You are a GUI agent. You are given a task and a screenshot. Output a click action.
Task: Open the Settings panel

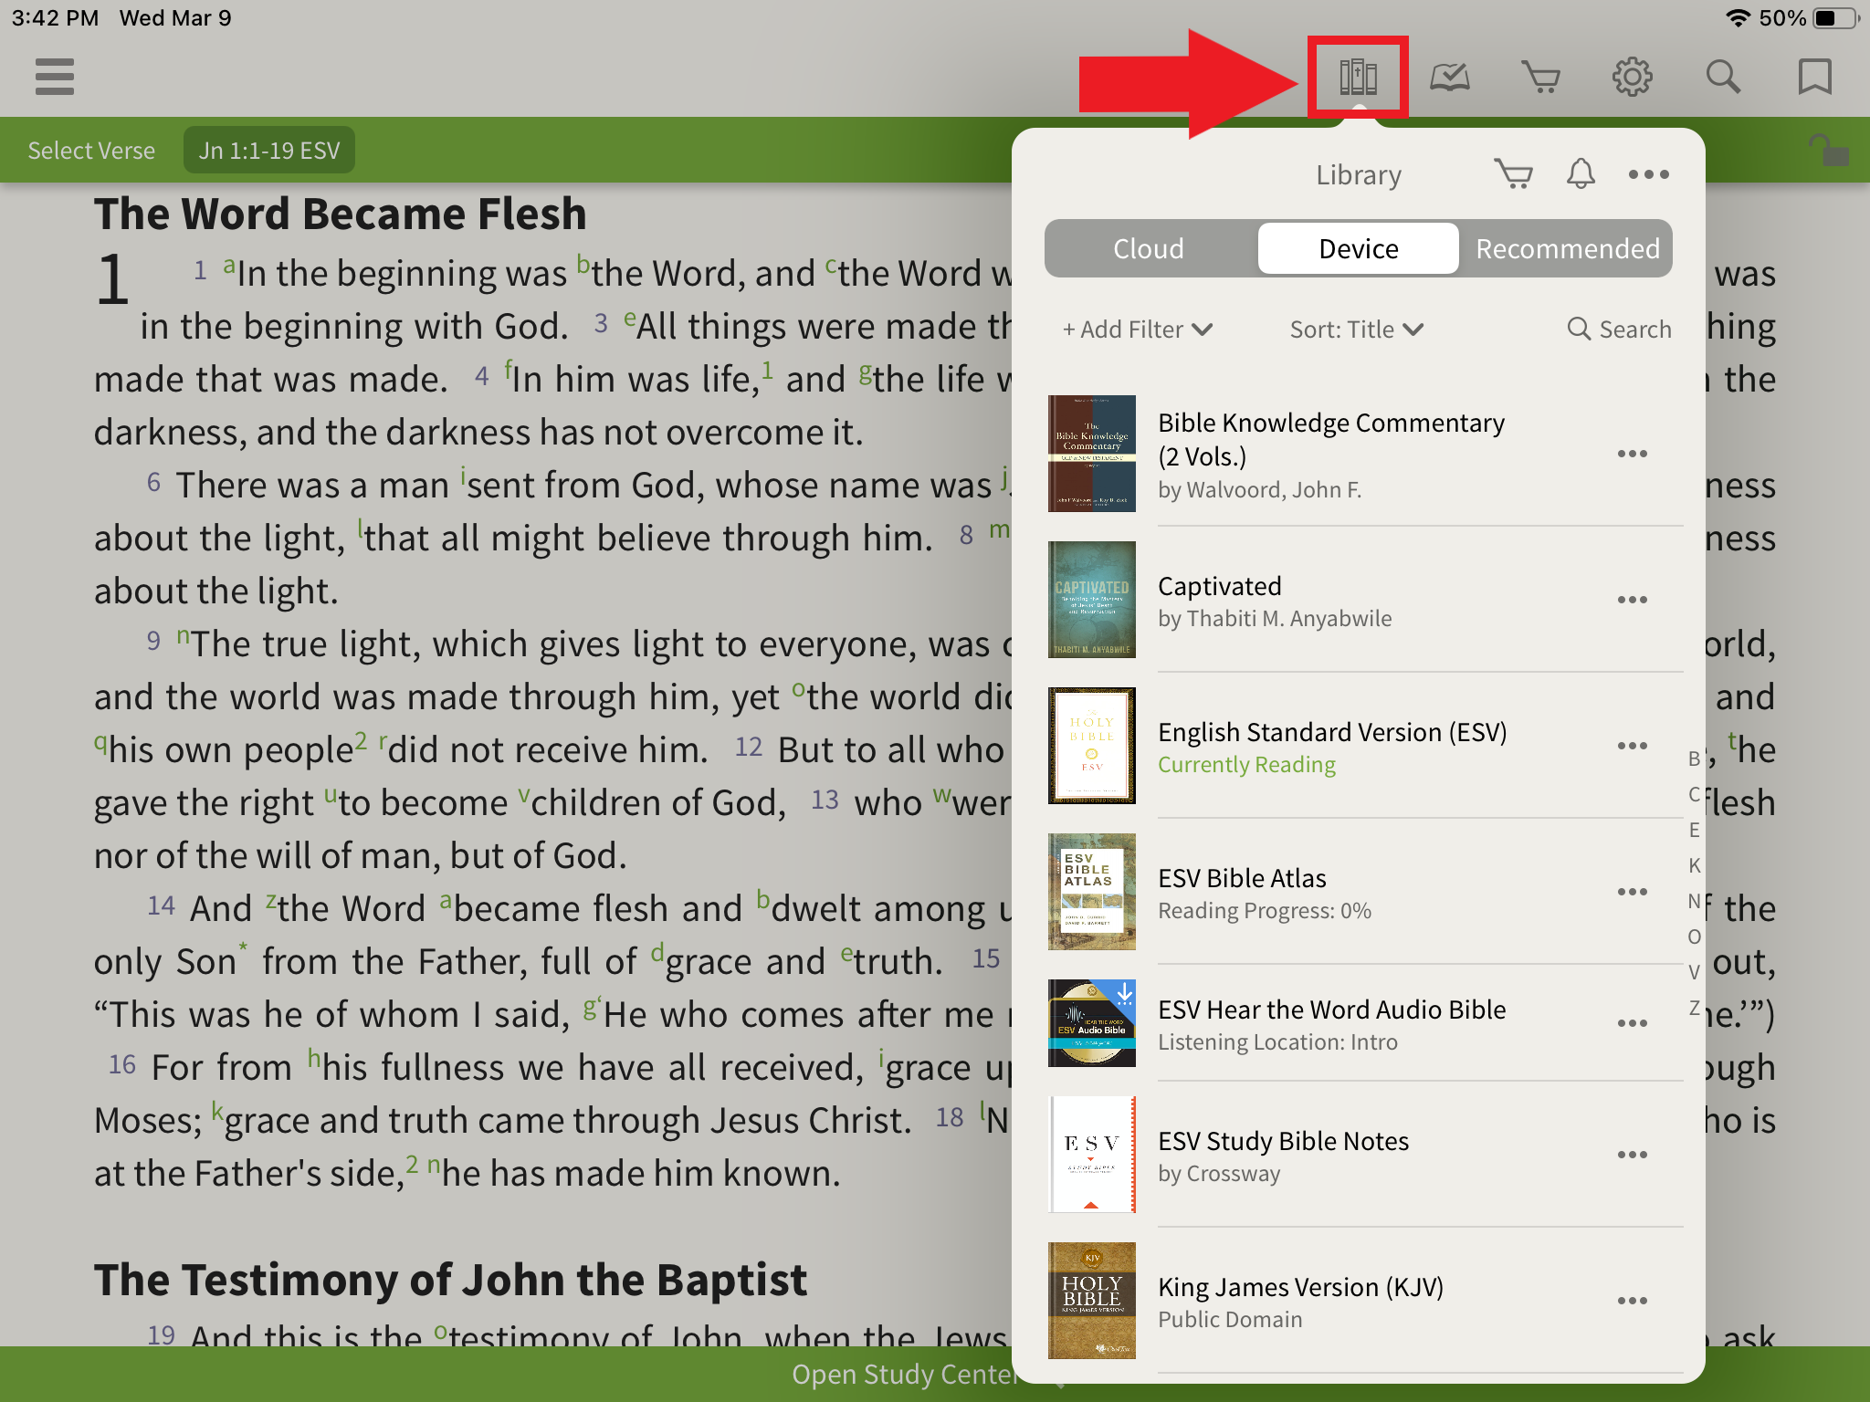(x=1632, y=77)
